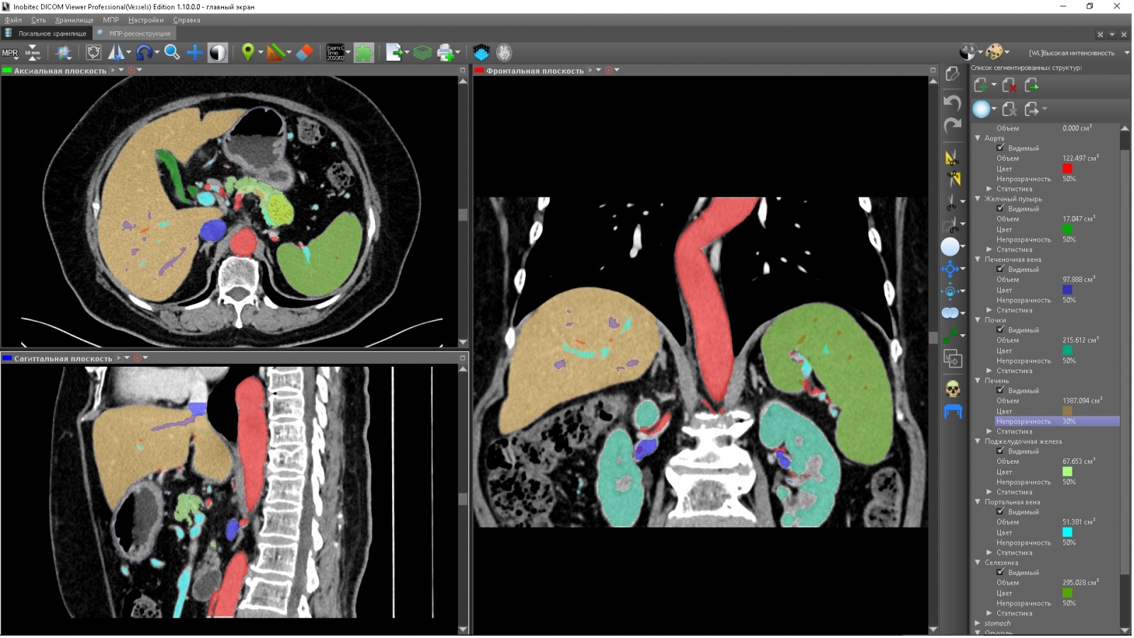Collapse the Аорта tree node

(978, 138)
